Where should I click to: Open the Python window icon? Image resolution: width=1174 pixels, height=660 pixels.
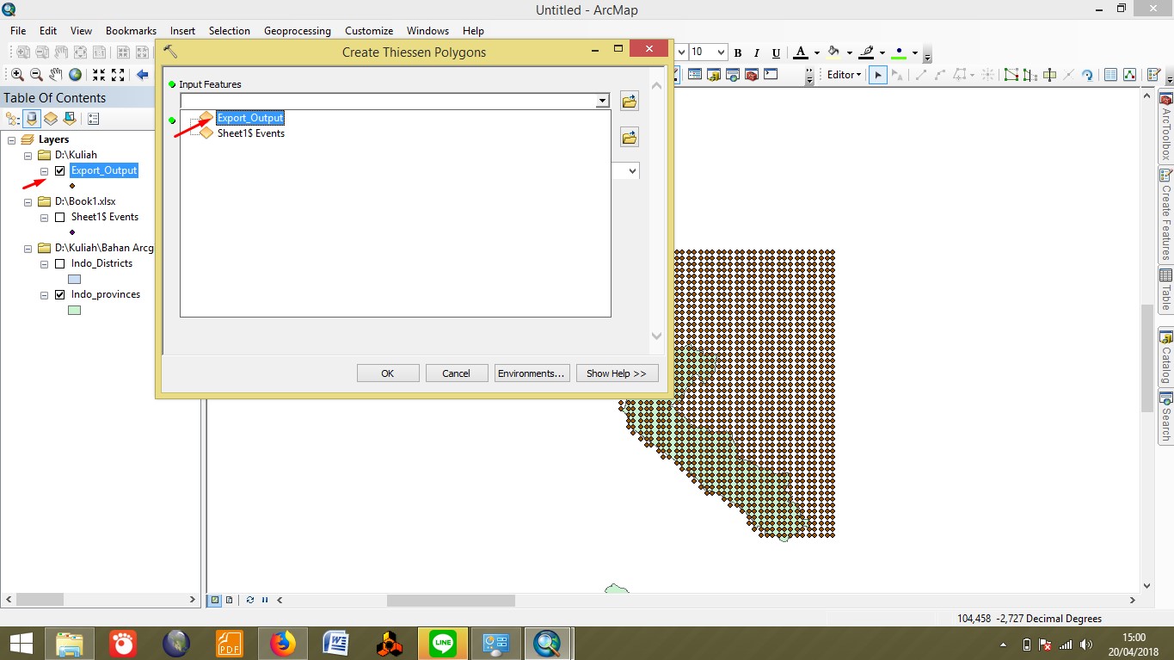point(771,75)
